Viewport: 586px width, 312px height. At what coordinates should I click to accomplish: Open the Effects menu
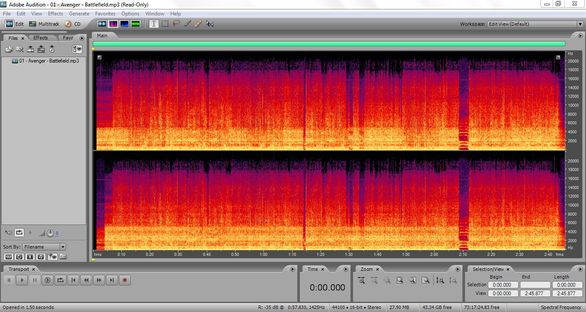[x=55, y=14]
